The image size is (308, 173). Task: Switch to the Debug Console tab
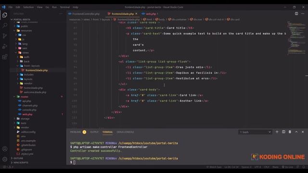point(125,132)
